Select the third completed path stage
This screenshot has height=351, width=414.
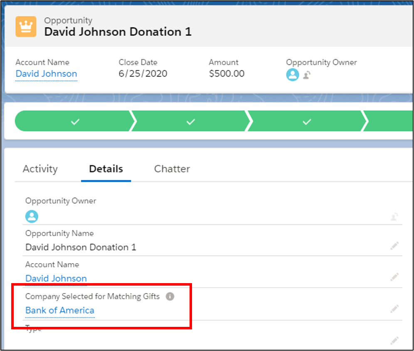coord(306,121)
